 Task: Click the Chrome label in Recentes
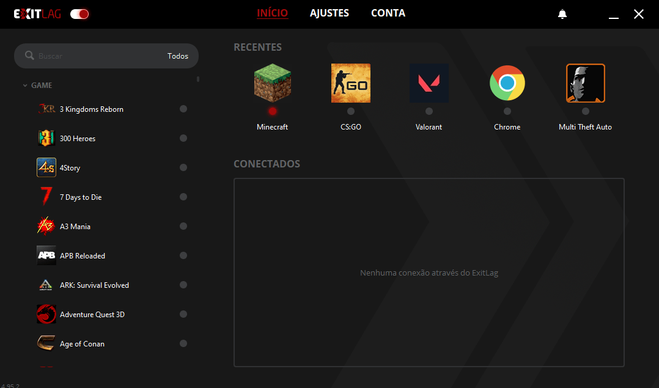507,127
